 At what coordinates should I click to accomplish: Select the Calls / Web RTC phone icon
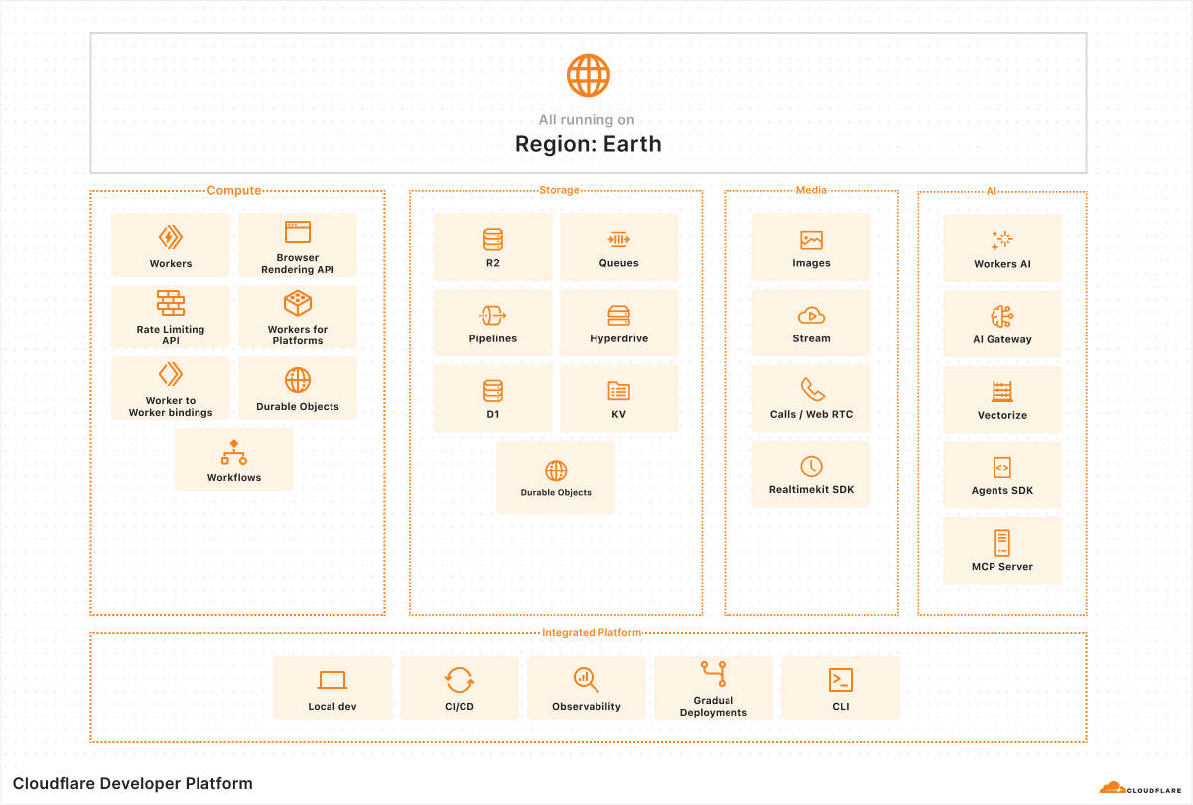click(812, 389)
